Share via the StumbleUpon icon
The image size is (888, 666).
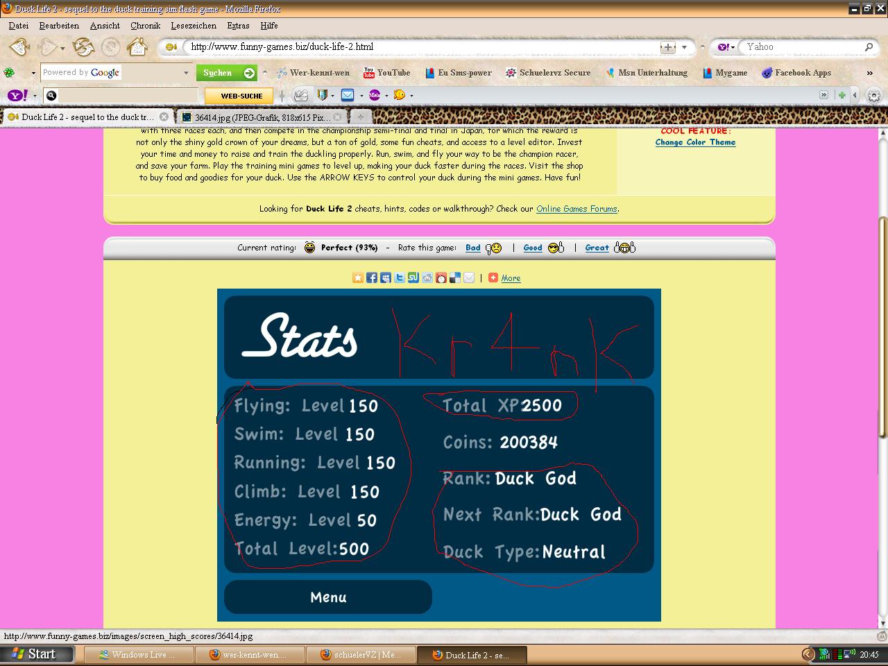pos(413,277)
